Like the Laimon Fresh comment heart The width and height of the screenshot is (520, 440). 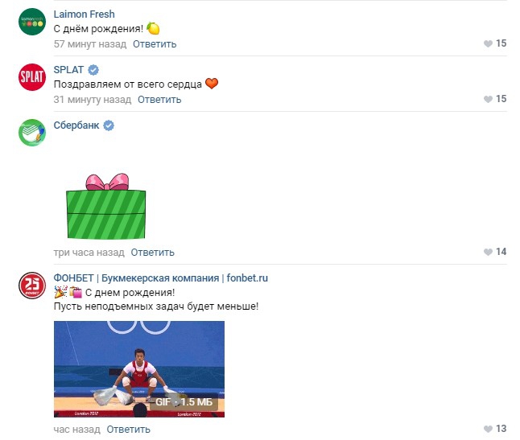pyautogui.click(x=488, y=43)
